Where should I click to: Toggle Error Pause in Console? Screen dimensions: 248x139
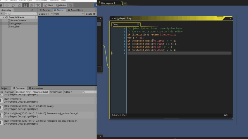[56, 92]
